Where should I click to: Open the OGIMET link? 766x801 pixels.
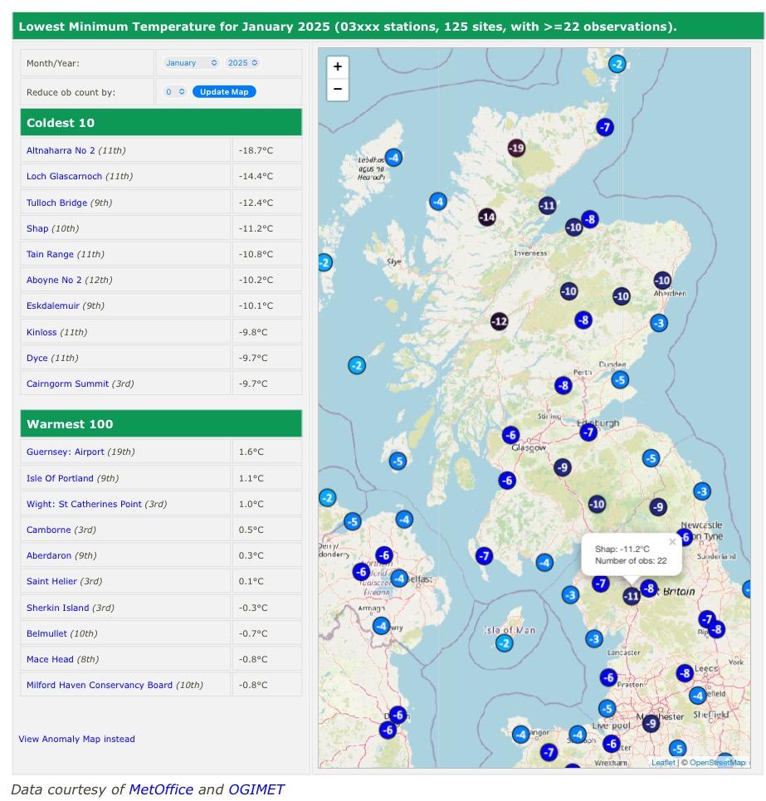pos(256,789)
